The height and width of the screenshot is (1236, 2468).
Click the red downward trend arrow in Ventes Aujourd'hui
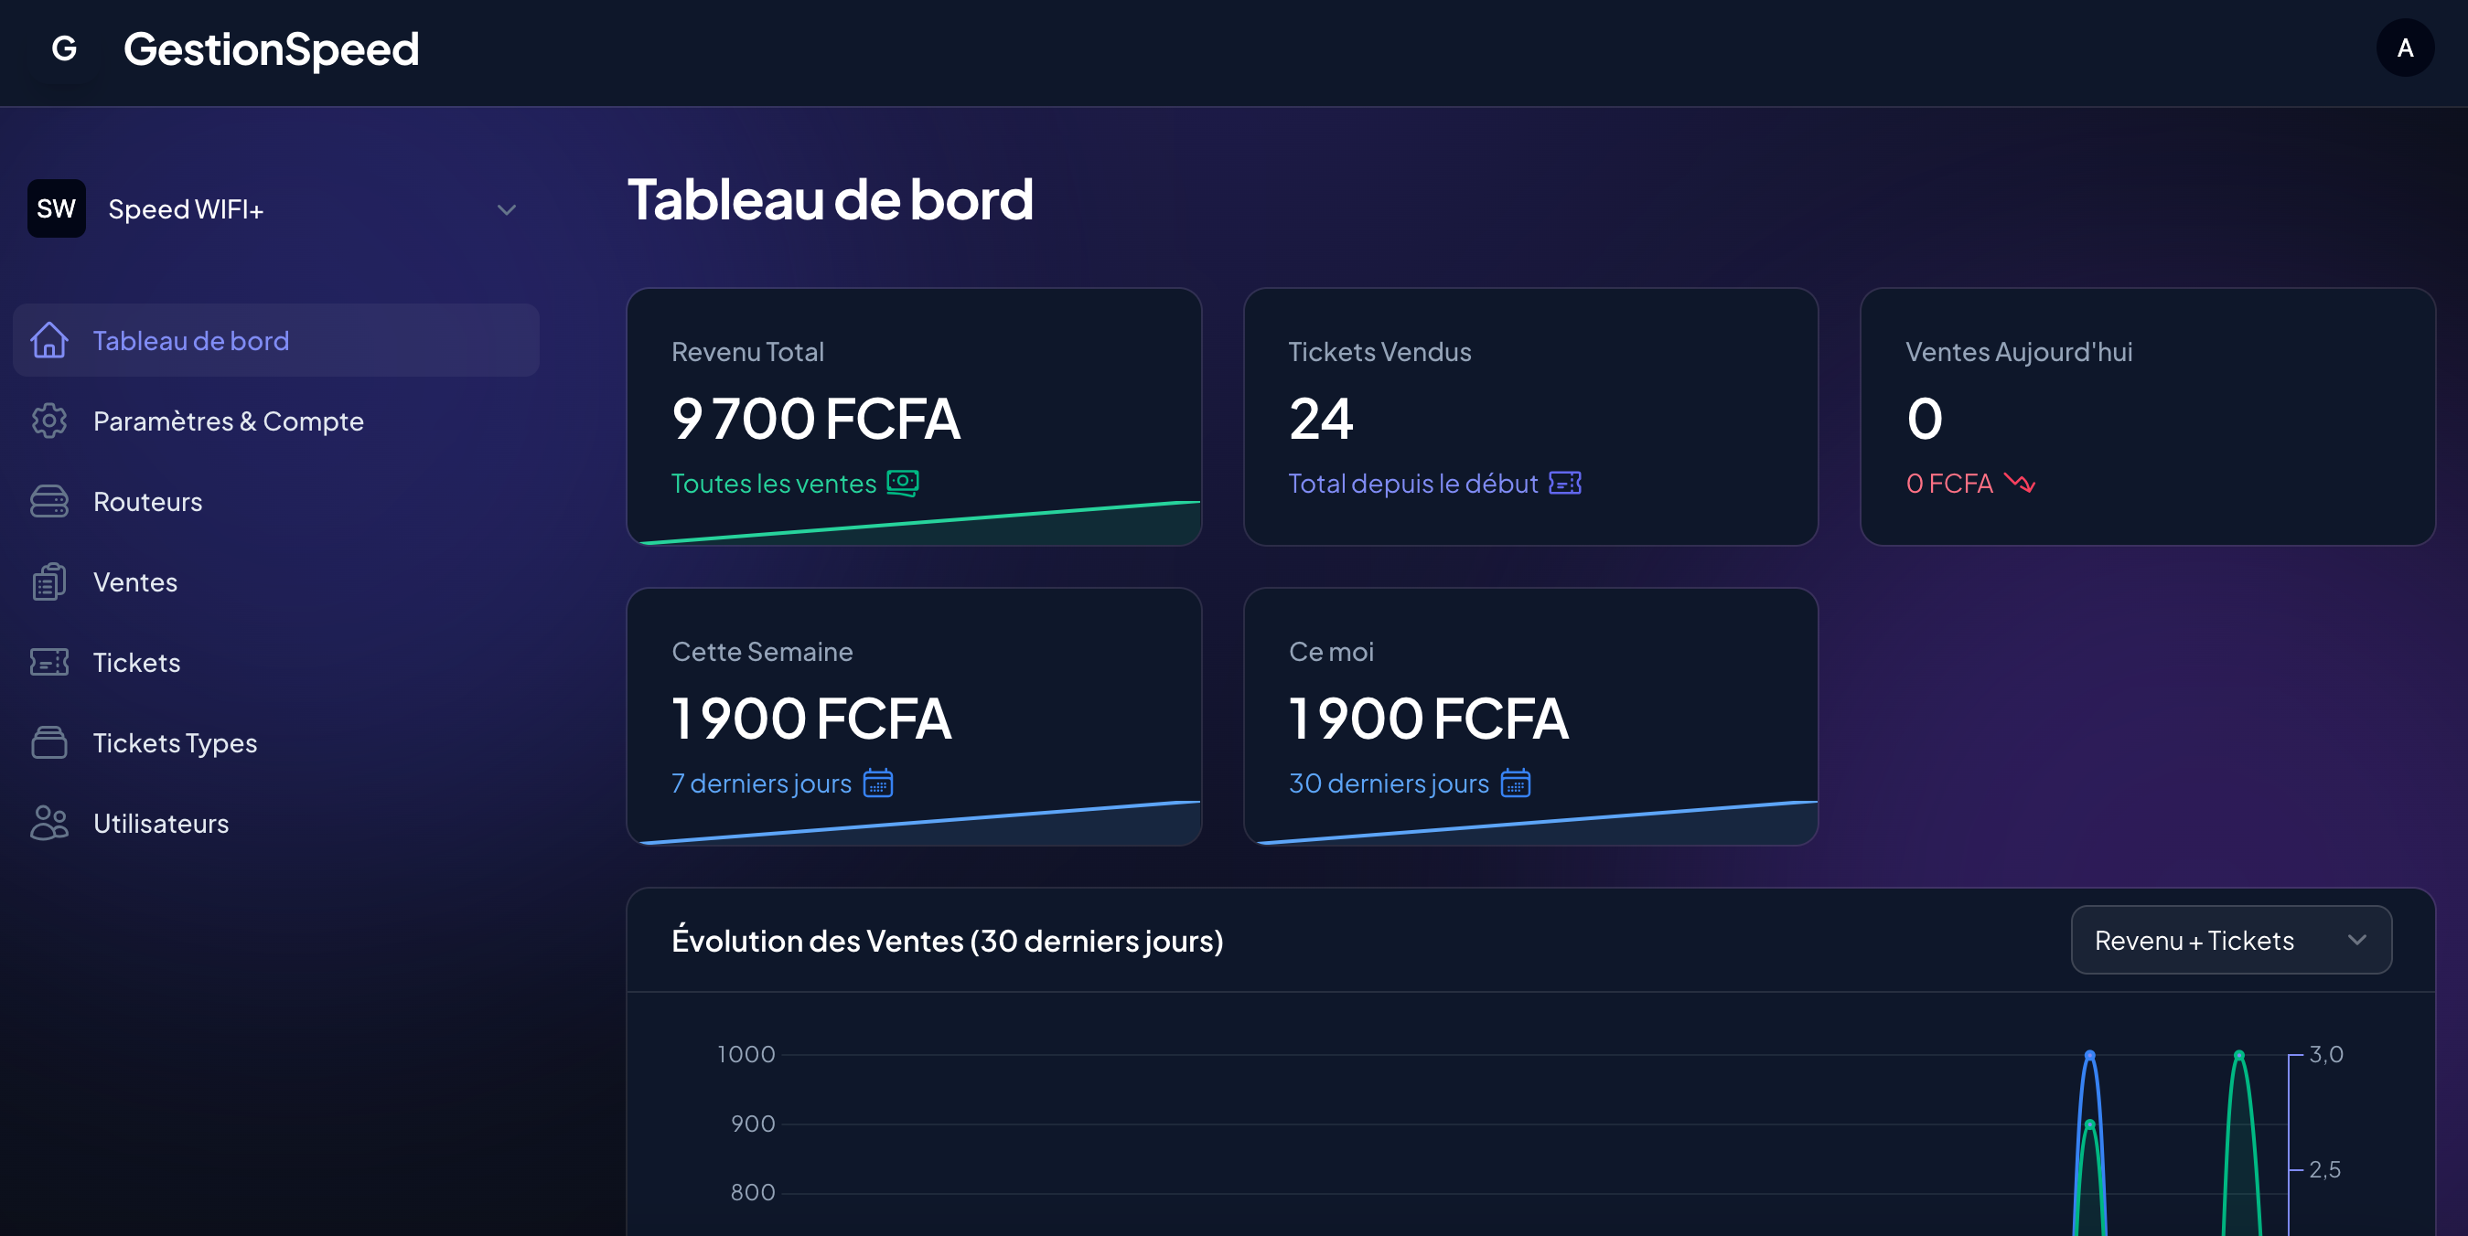(x=2022, y=484)
